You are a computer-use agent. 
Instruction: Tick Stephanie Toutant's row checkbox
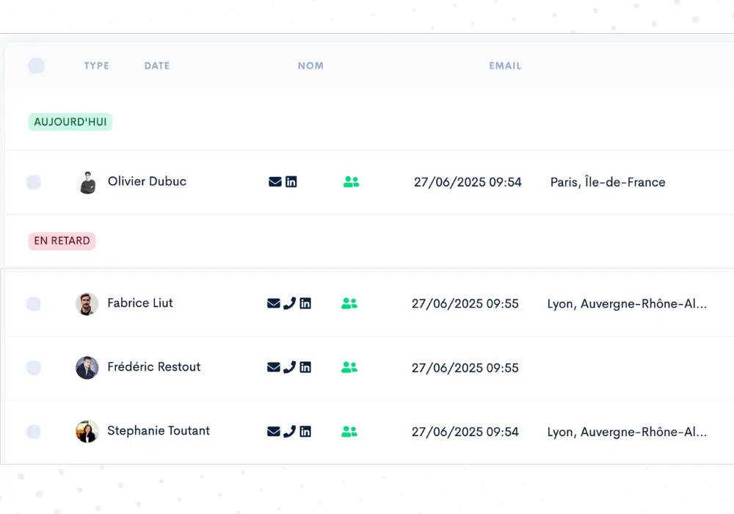33,432
